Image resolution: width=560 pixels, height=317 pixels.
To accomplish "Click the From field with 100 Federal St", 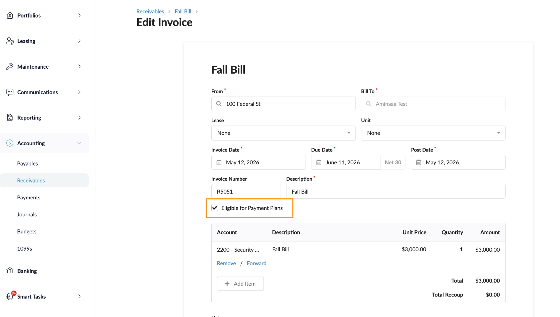I will (283, 104).
